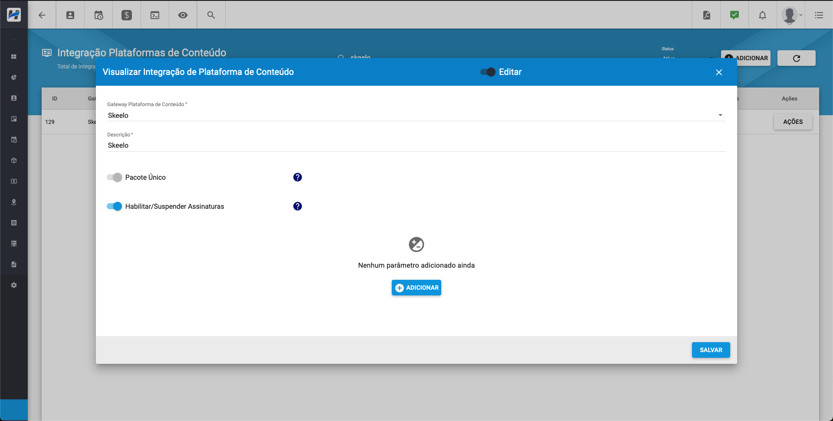Screen dimensions: 833x421
Task: Open notifications bell
Action: (x=762, y=15)
